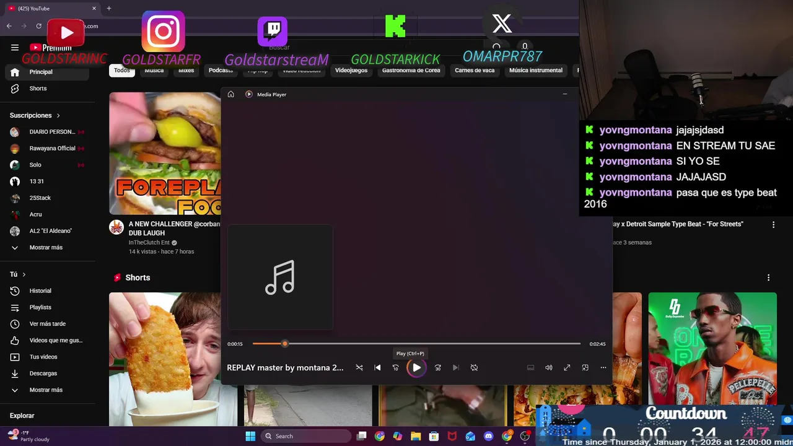Open the Shorts shelf options menu
Image resolution: width=793 pixels, height=446 pixels.
coord(768,278)
